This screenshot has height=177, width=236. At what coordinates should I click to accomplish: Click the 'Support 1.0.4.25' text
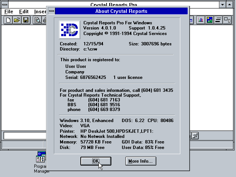[147, 28]
